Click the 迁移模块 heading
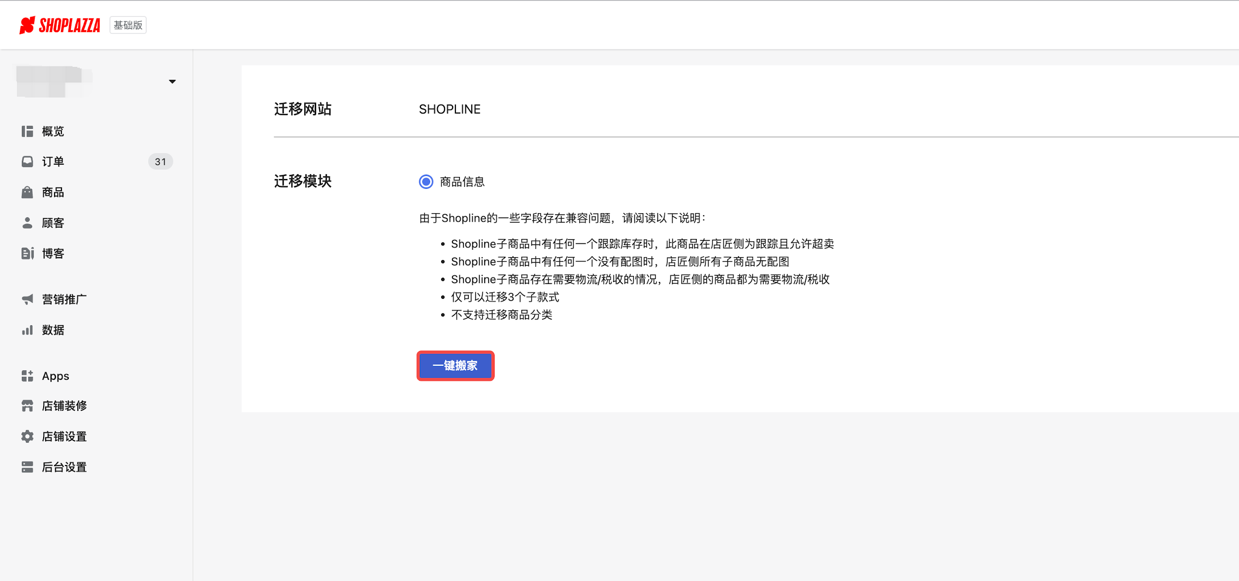The width and height of the screenshot is (1239, 581). [x=303, y=181]
